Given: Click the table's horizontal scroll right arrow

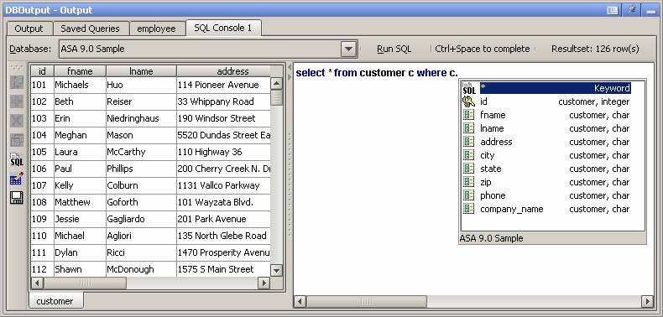Looking at the screenshot, I should coord(264,283).
